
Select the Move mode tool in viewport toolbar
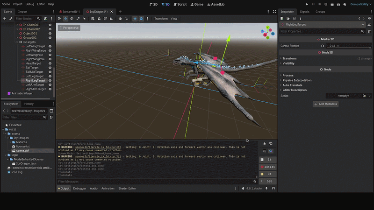coord(65,19)
